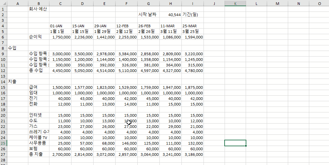
Task: Select row 6 via its row header
Action: [4, 37]
